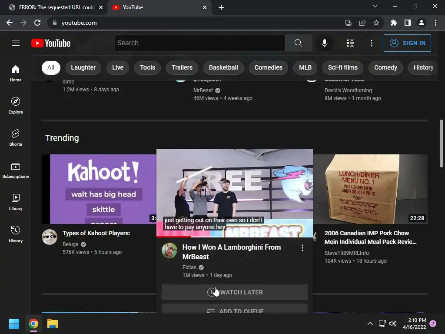Viewport: 445px width, 334px height.
Task: Open a new browser tab
Action: coord(221,7)
